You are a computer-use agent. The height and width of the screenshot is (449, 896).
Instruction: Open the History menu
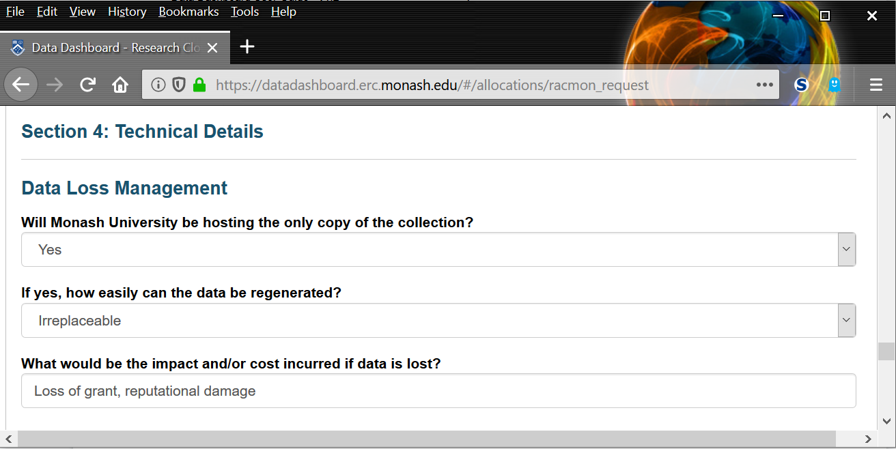click(127, 12)
